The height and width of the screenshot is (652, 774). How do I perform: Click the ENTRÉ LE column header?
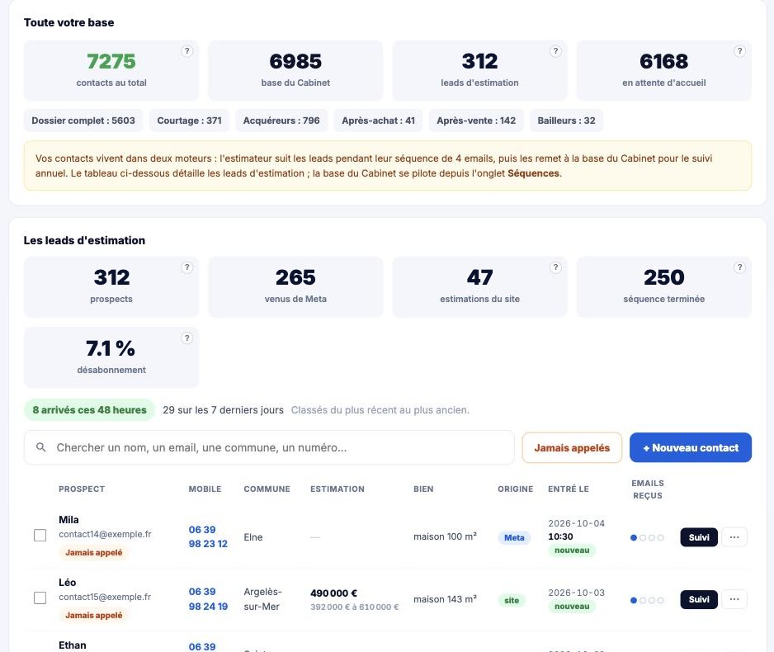(569, 489)
